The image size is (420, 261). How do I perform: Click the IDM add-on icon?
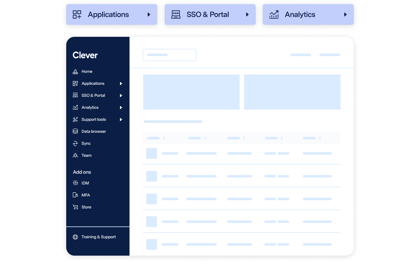point(75,183)
